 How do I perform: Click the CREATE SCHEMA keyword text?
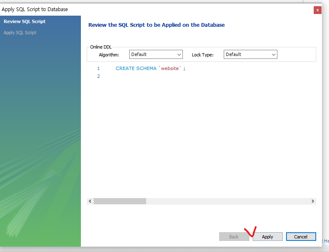pyautogui.click(x=136, y=68)
